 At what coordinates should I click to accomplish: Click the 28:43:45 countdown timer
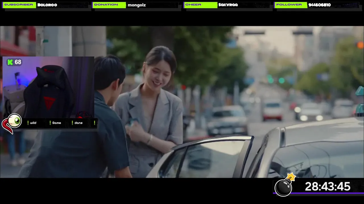pos(328,186)
